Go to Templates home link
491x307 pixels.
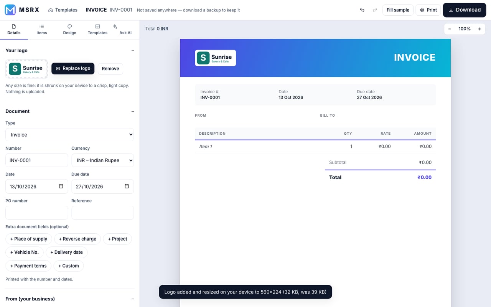[63, 10]
